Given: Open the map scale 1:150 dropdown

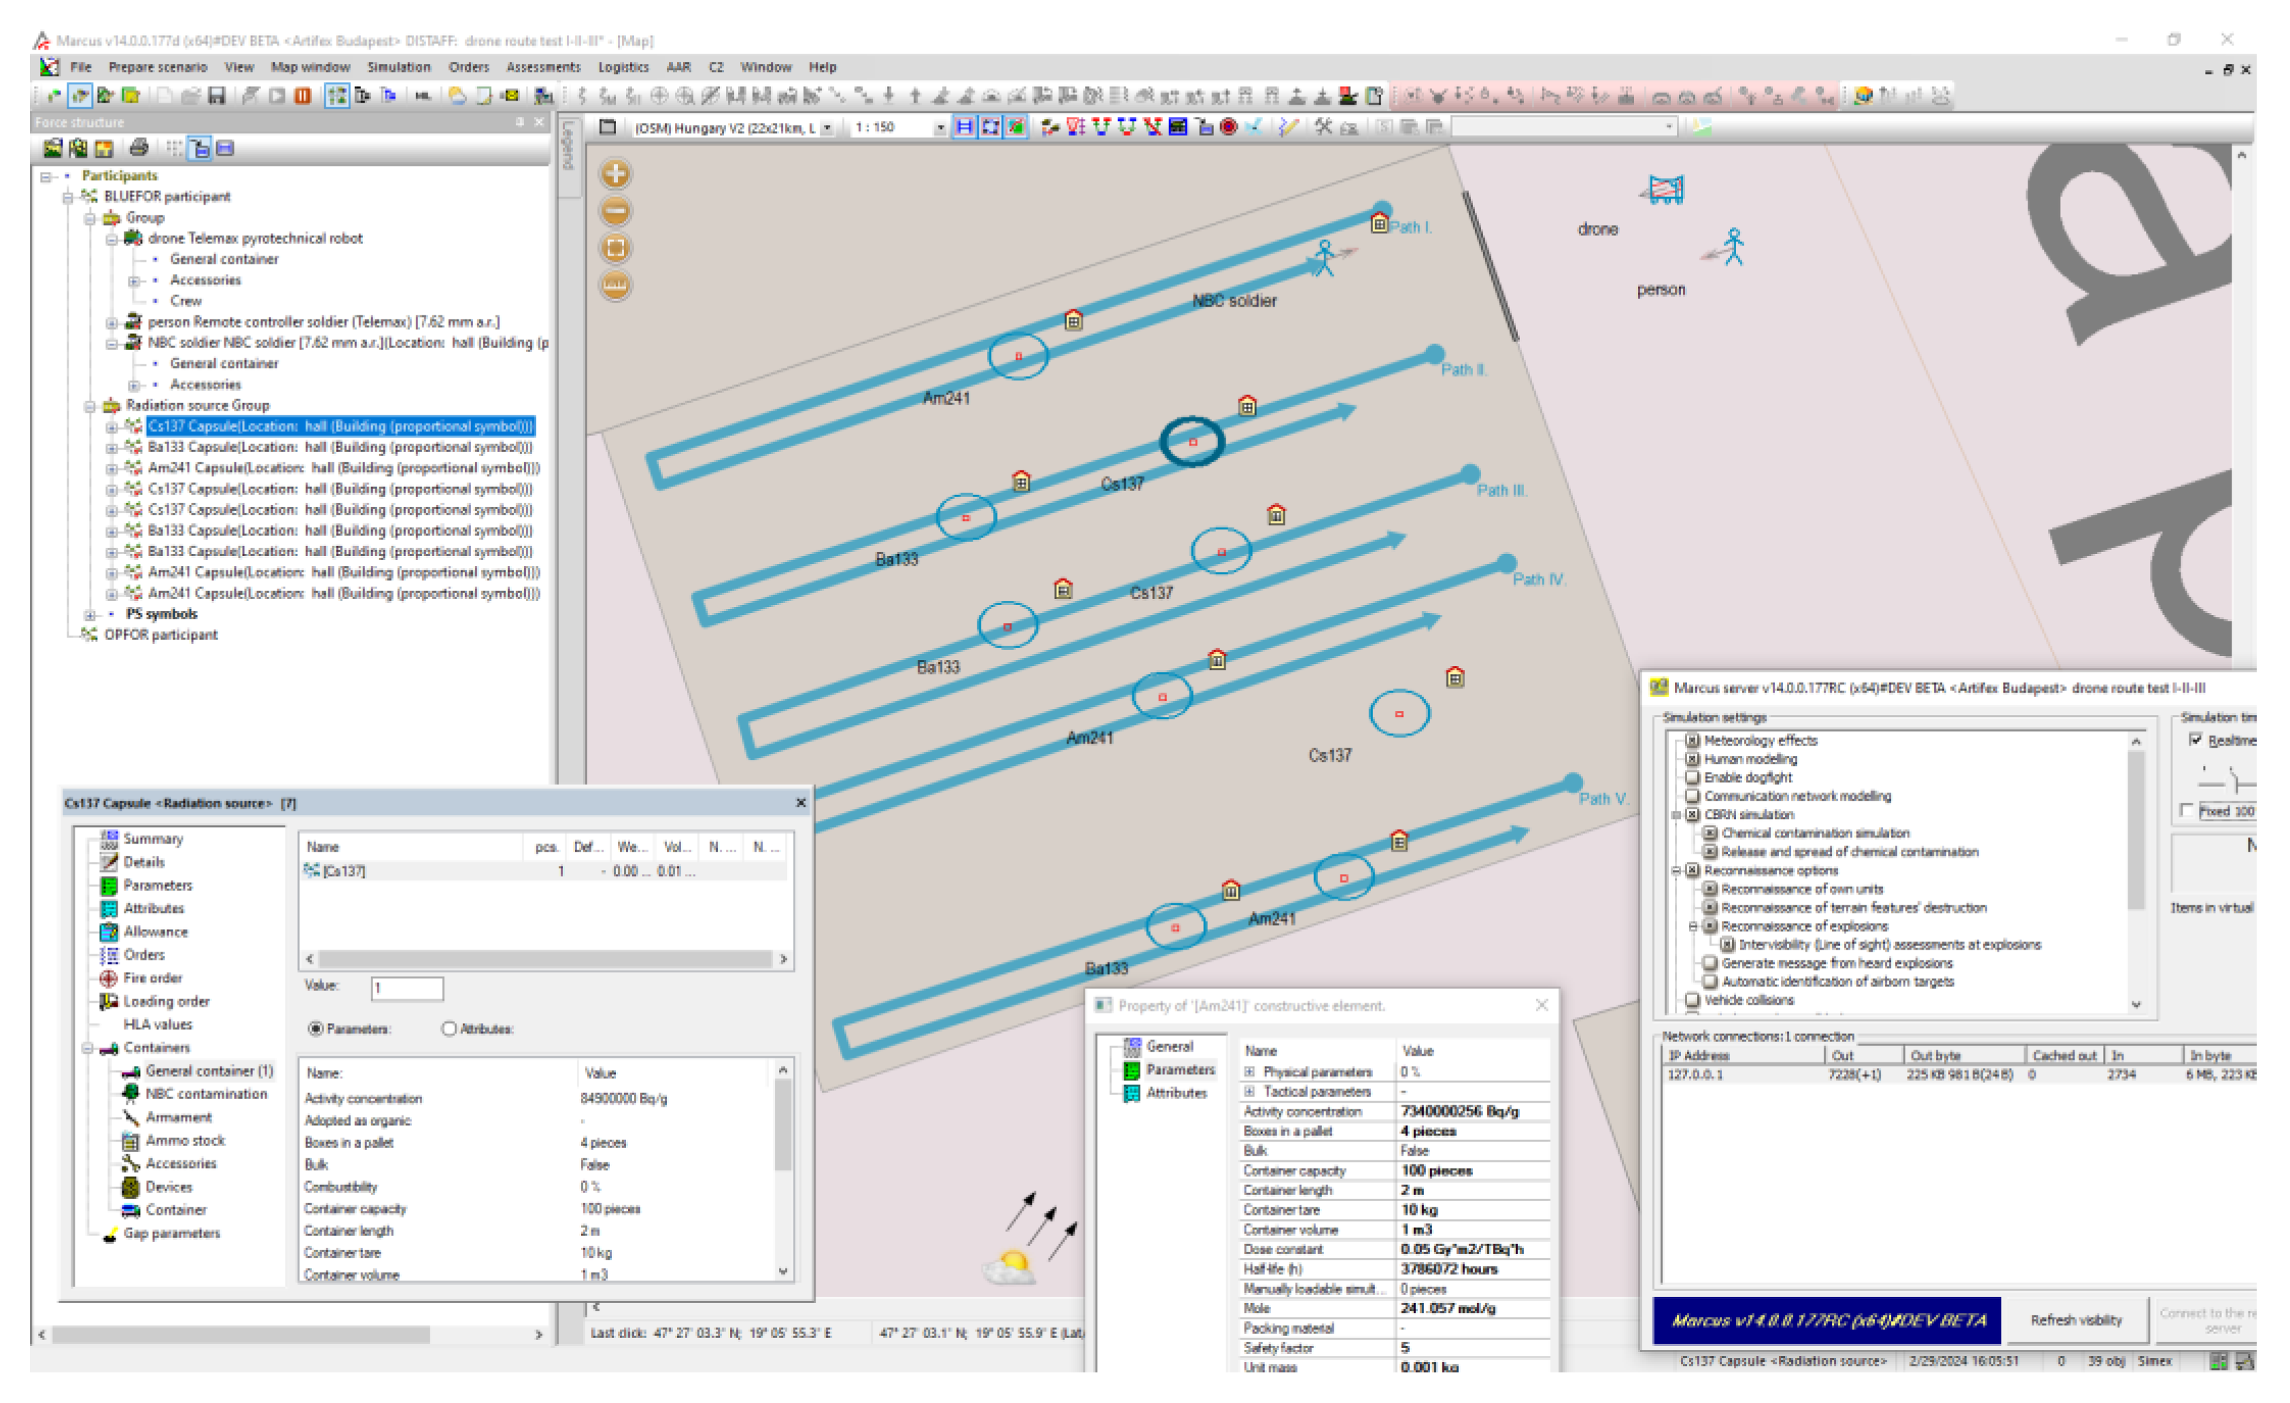Looking at the screenshot, I should [x=939, y=128].
